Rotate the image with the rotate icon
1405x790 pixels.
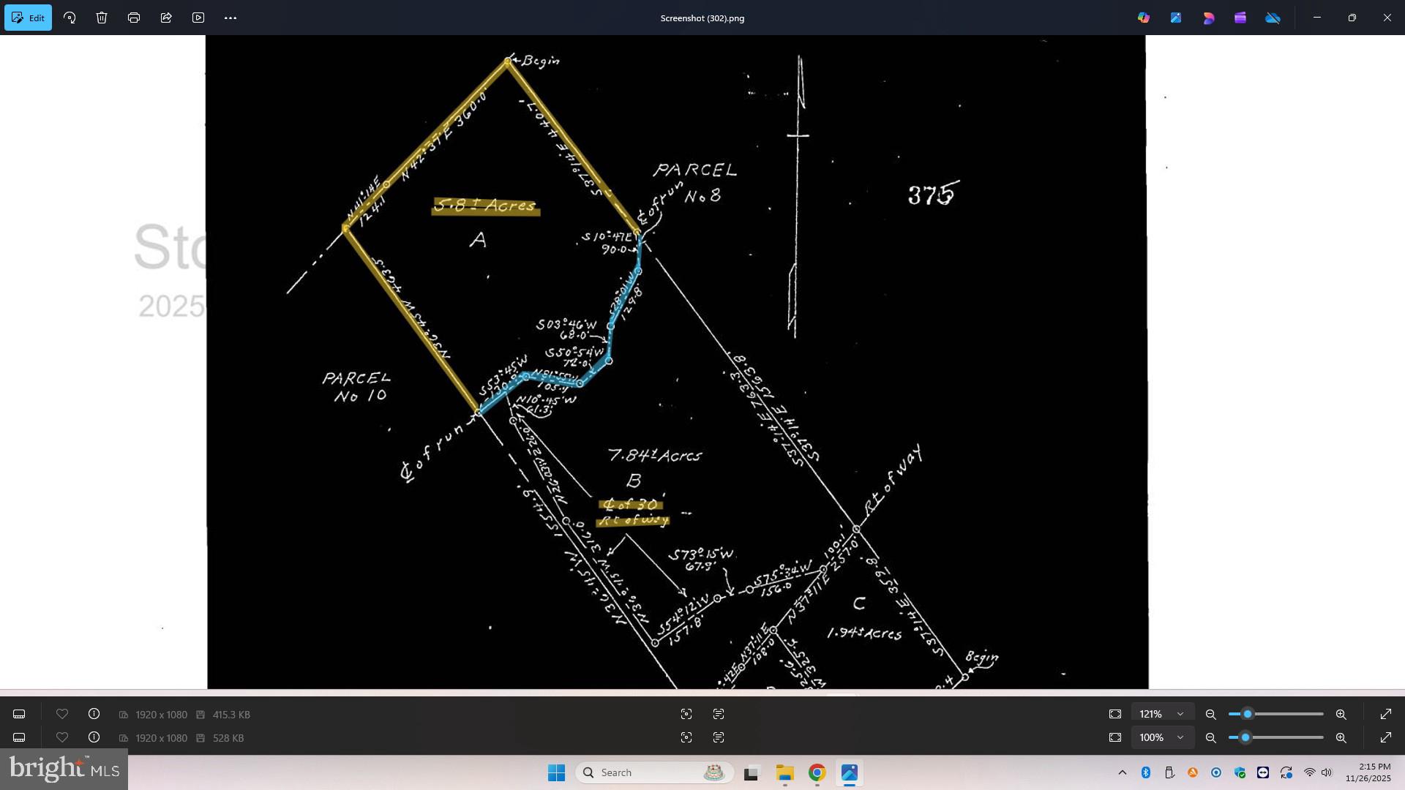[x=70, y=18]
